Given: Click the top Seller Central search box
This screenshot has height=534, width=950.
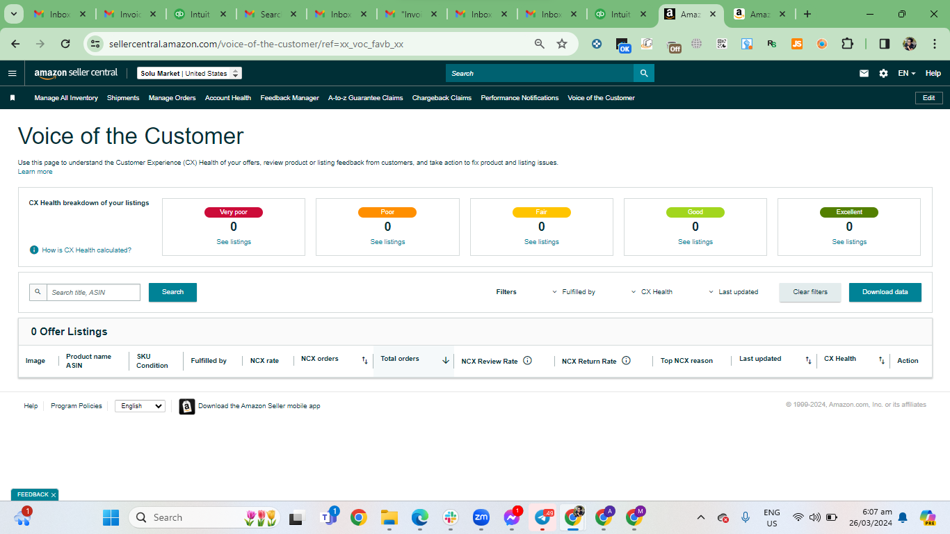Looking at the screenshot, I should (540, 73).
